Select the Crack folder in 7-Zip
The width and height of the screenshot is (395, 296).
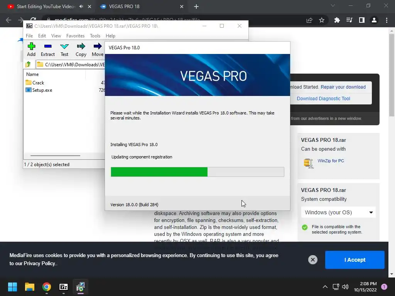pyautogui.click(x=35, y=82)
